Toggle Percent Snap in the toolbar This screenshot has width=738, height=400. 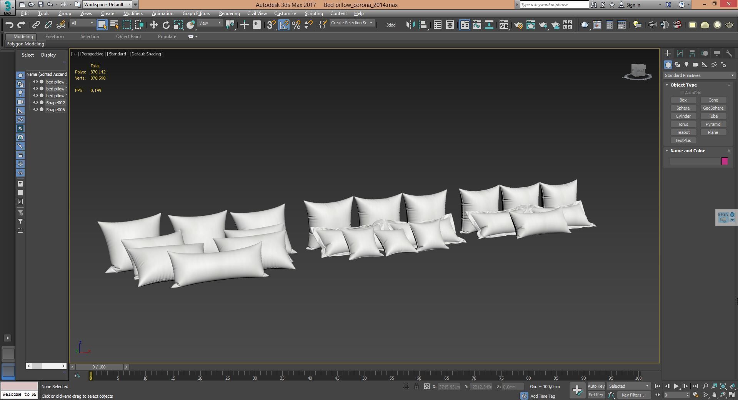pos(296,25)
